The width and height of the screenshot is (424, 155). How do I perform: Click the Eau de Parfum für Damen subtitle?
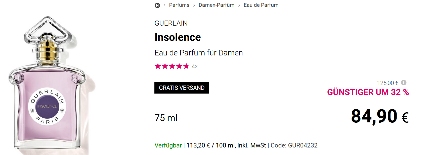coord(198,53)
